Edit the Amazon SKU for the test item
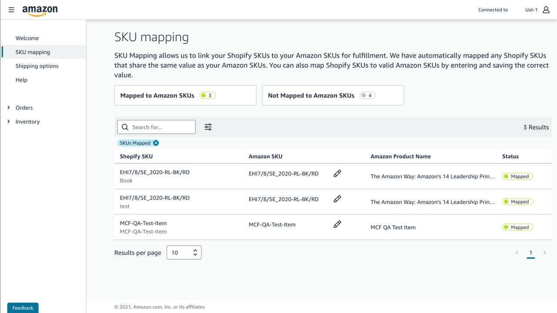 point(337,199)
